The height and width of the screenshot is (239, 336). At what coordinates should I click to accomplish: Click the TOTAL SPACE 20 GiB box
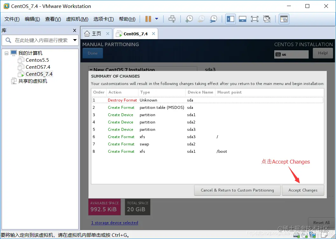(x=137, y=207)
